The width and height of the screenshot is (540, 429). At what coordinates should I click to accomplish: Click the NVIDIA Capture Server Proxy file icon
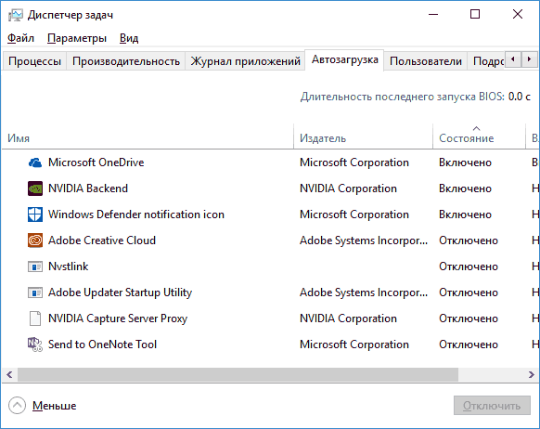[35, 318]
